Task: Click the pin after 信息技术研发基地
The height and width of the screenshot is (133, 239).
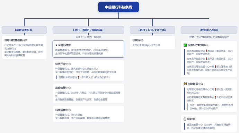Action: (78, 77)
